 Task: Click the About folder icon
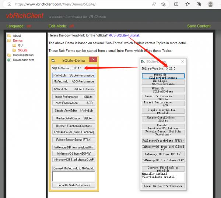[x=9, y=36]
